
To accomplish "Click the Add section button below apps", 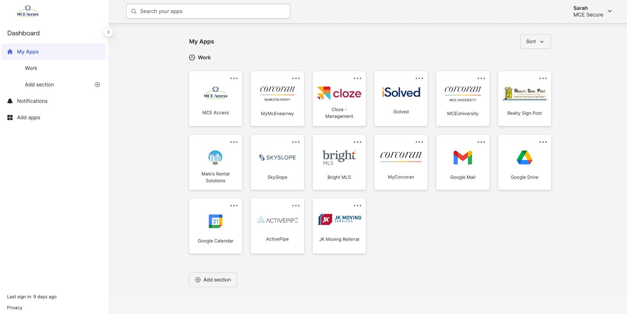I will click(213, 280).
